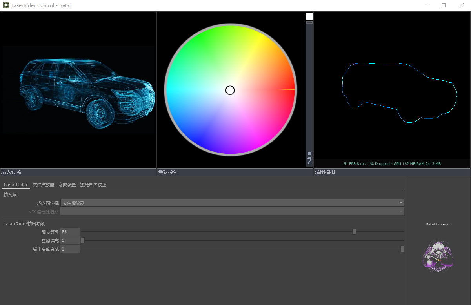
Task: Click the FPS and GPU status text
Action: click(392, 163)
